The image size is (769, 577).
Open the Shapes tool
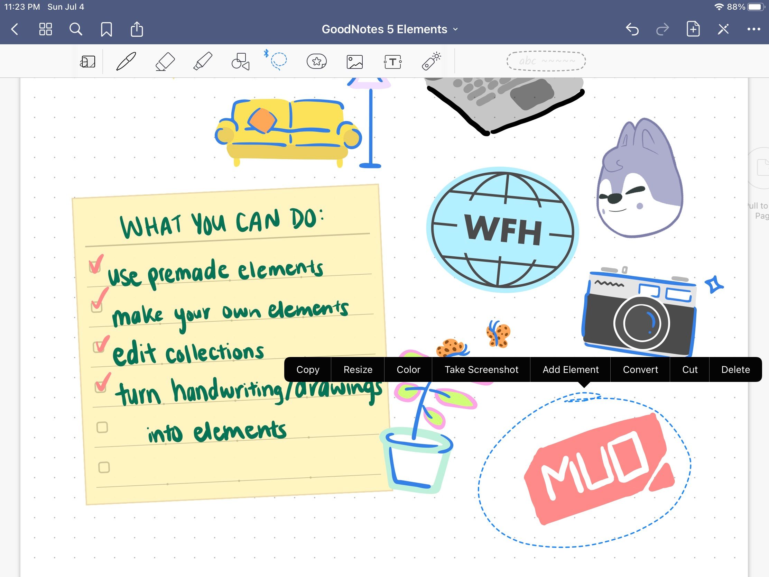pos(240,61)
